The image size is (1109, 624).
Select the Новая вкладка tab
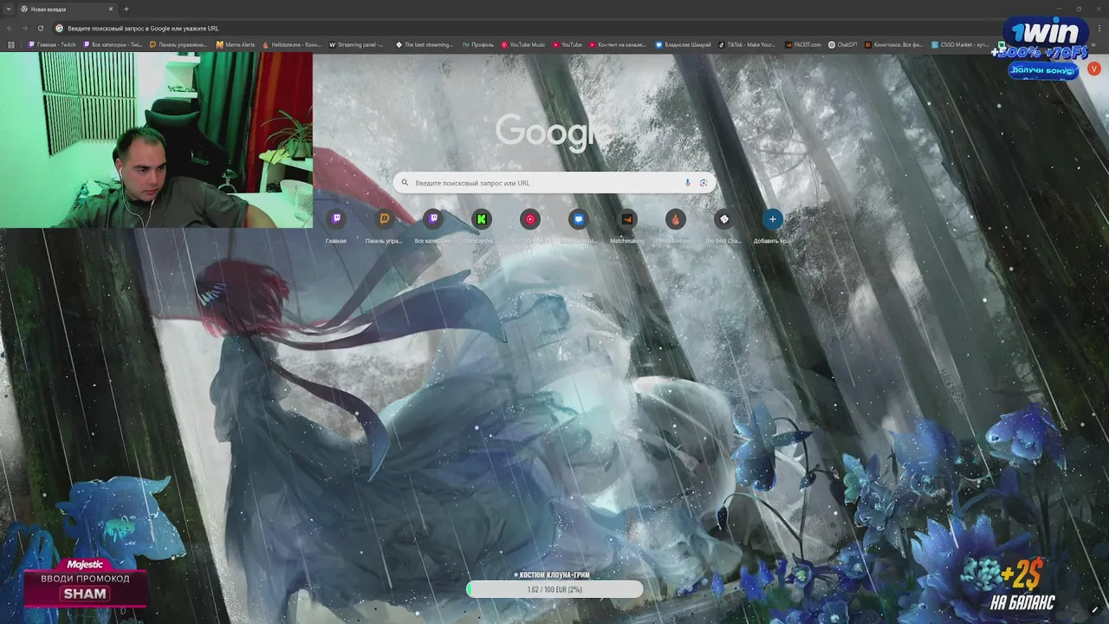(x=67, y=9)
